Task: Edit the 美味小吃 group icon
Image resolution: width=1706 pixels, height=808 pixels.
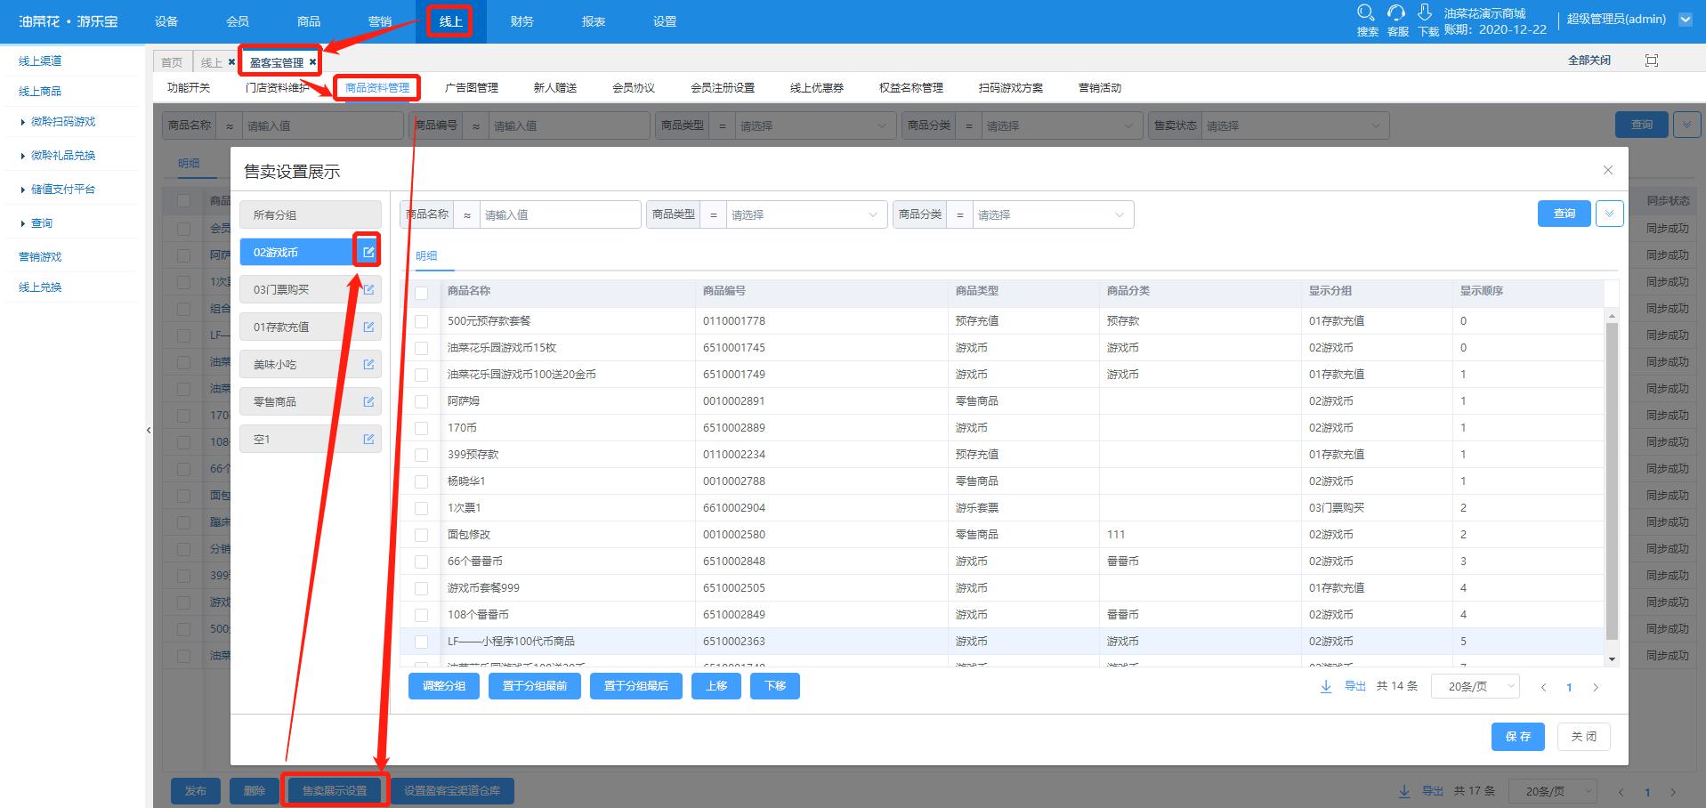Action: tap(368, 365)
